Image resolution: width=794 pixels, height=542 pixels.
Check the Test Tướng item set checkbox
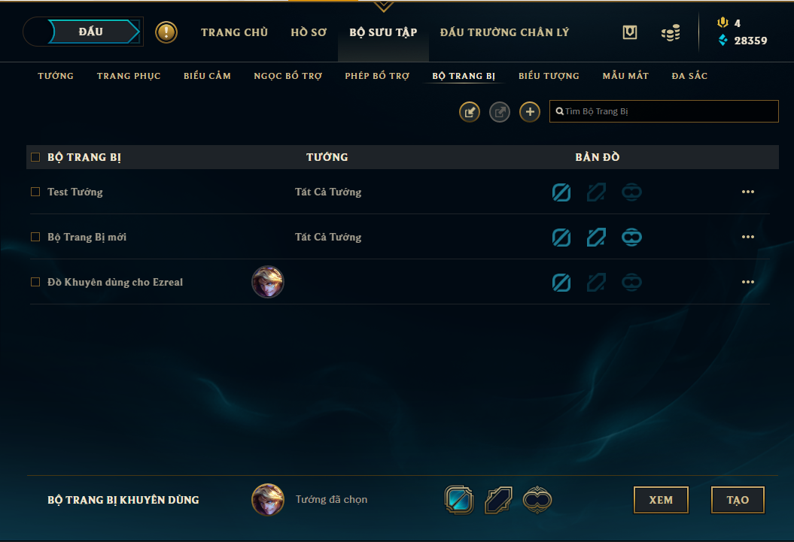point(35,192)
